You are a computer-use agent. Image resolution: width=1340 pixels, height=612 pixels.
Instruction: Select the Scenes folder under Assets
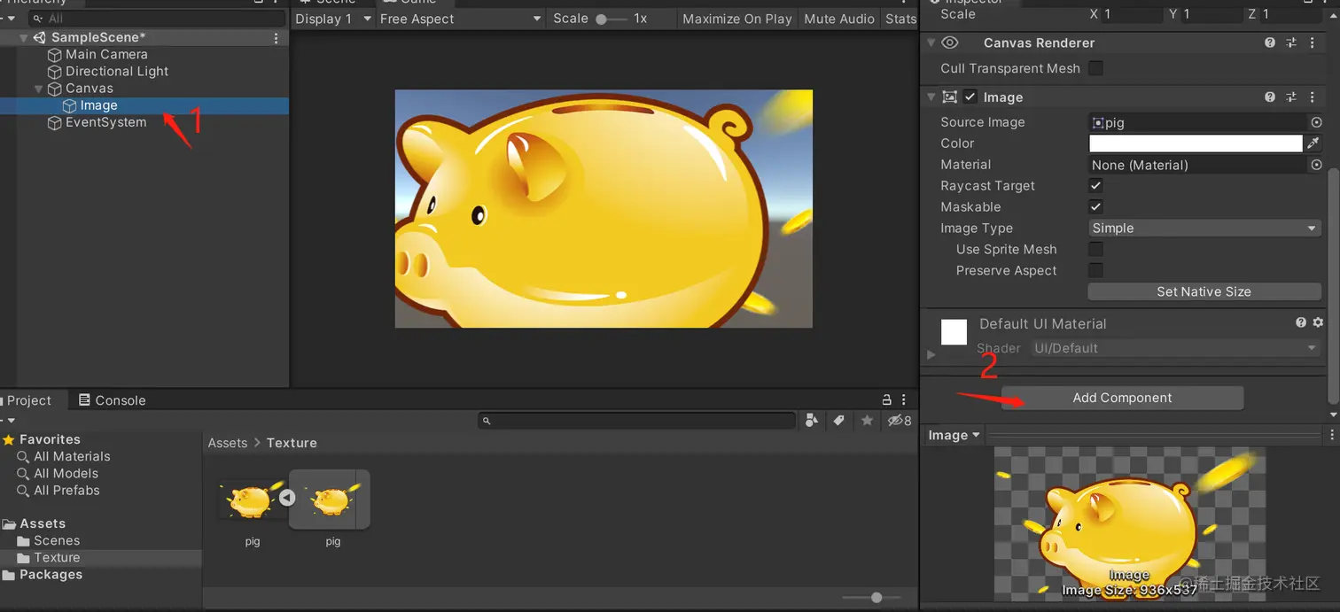pos(56,541)
